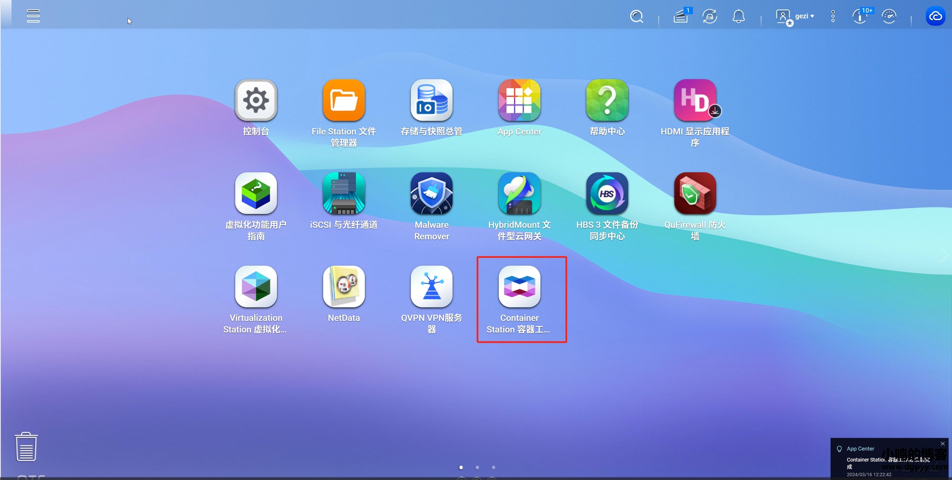Viewport: 952px width, 480px height.
Task: Open the three-dot more options menu
Action: click(833, 16)
